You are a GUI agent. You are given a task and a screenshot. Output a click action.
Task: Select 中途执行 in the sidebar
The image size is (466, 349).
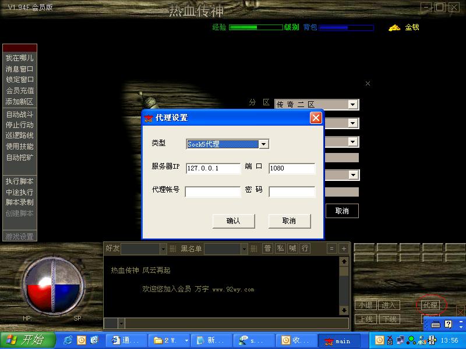tap(20, 192)
